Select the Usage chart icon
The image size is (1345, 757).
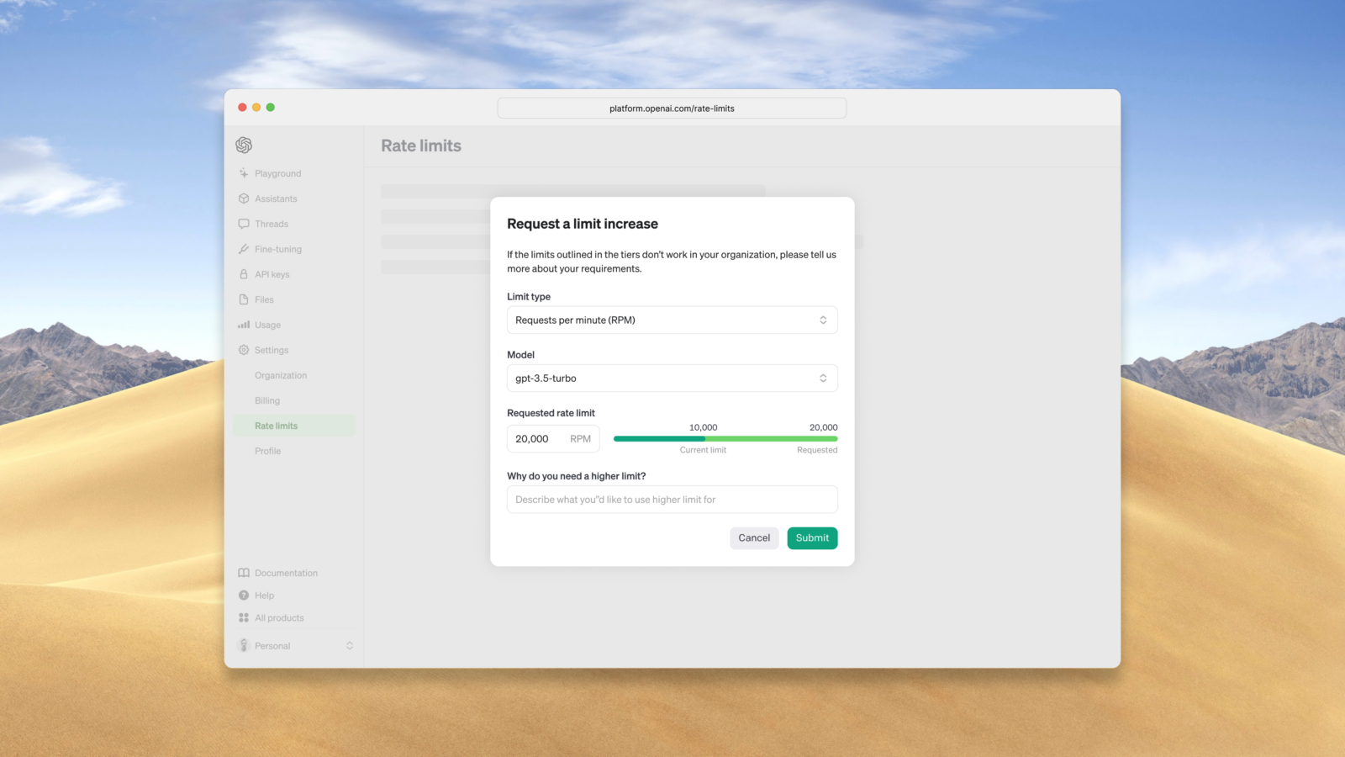244,325
